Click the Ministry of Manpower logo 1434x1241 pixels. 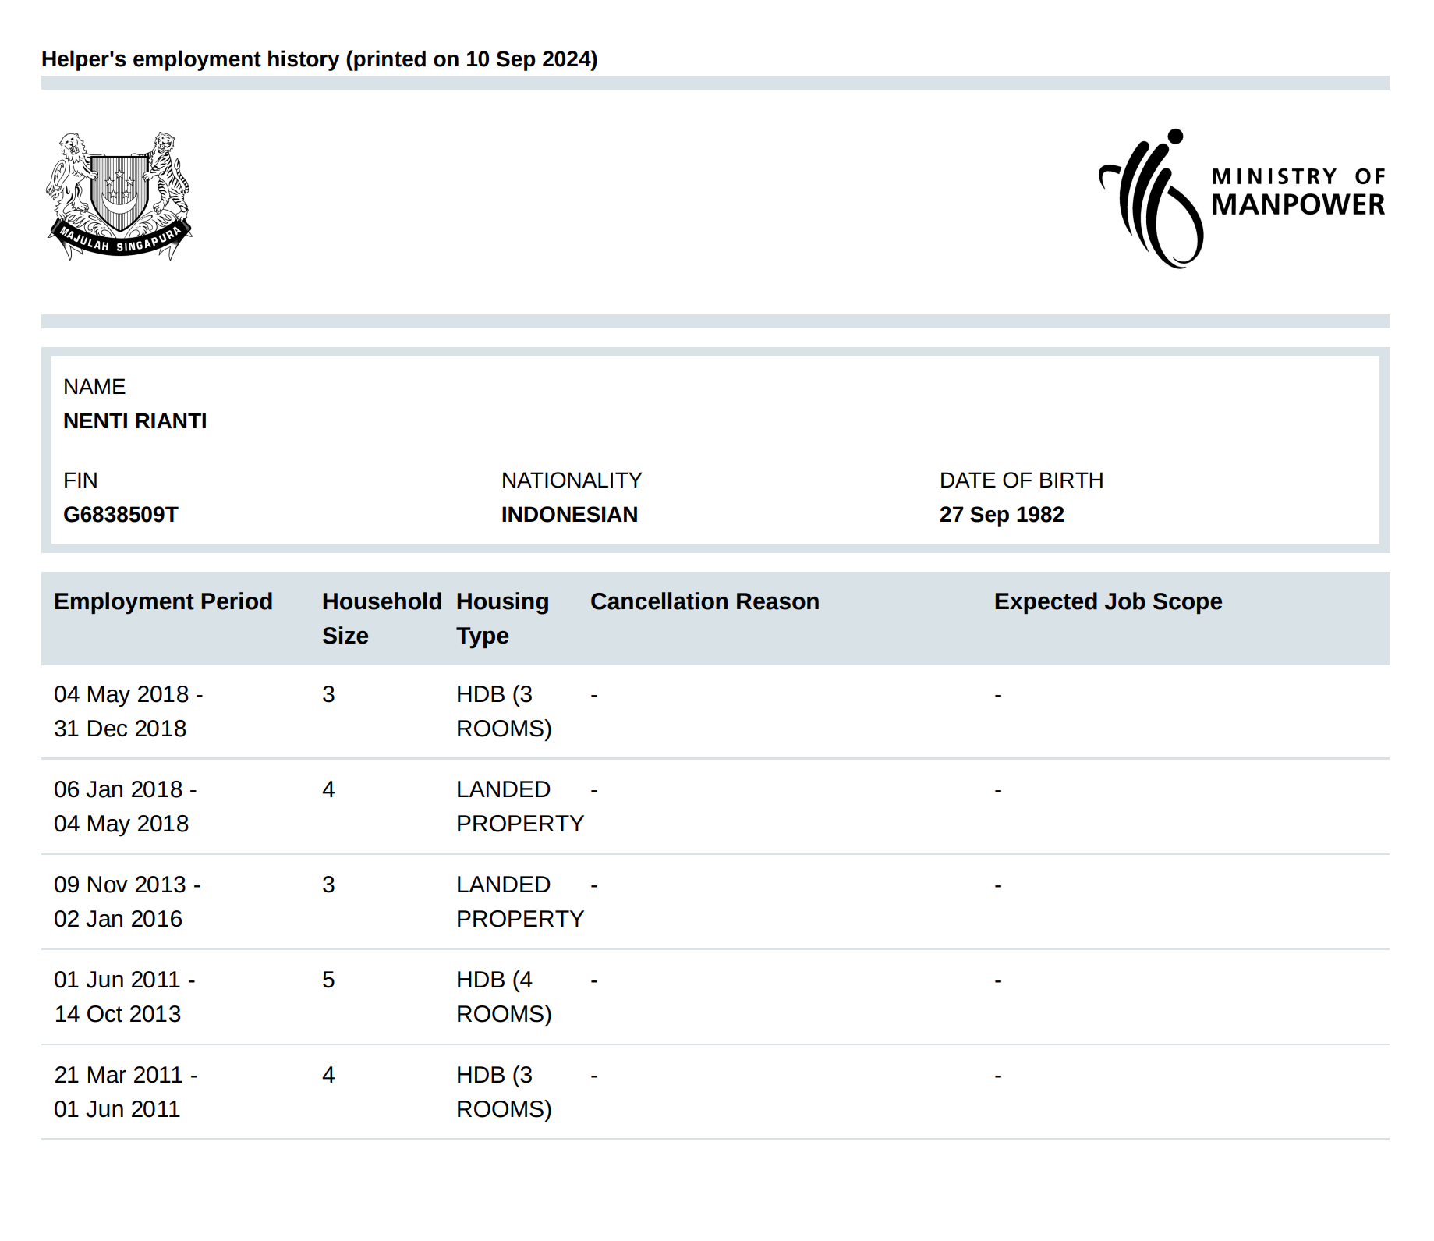(x=1241, y=199)
